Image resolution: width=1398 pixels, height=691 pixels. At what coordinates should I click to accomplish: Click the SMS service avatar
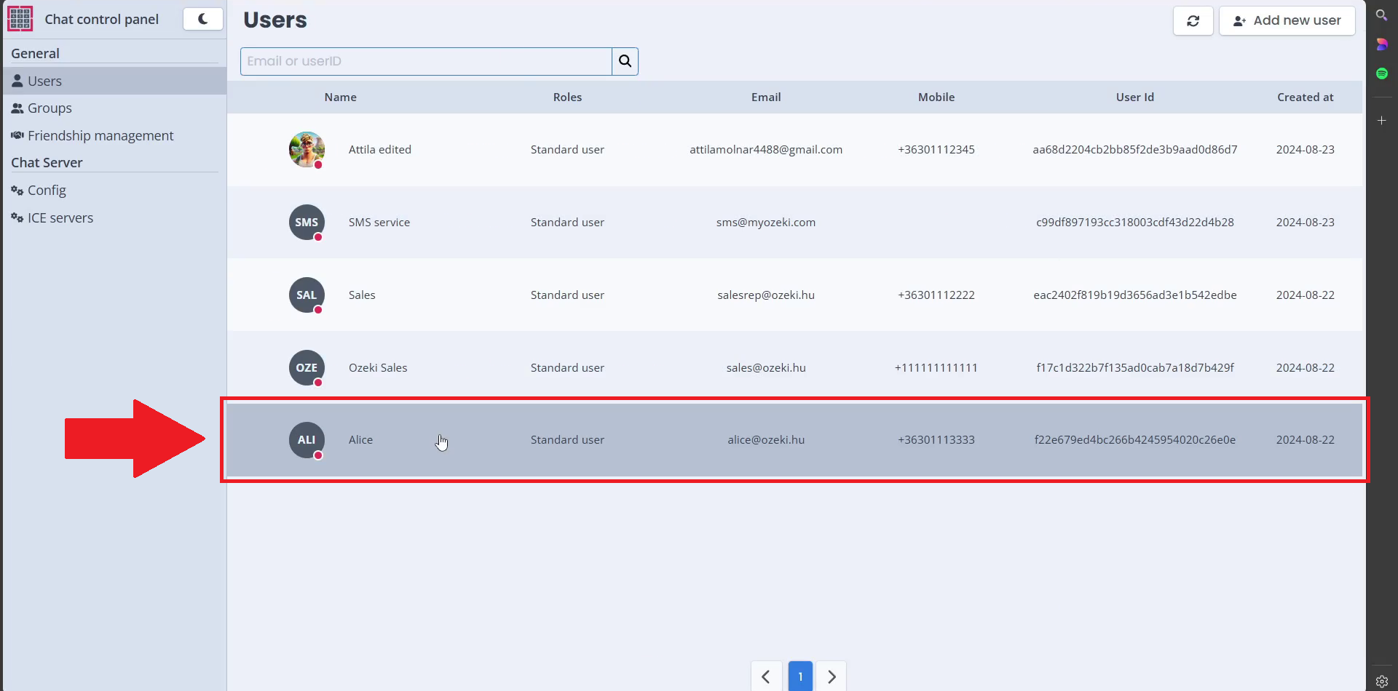307,222
